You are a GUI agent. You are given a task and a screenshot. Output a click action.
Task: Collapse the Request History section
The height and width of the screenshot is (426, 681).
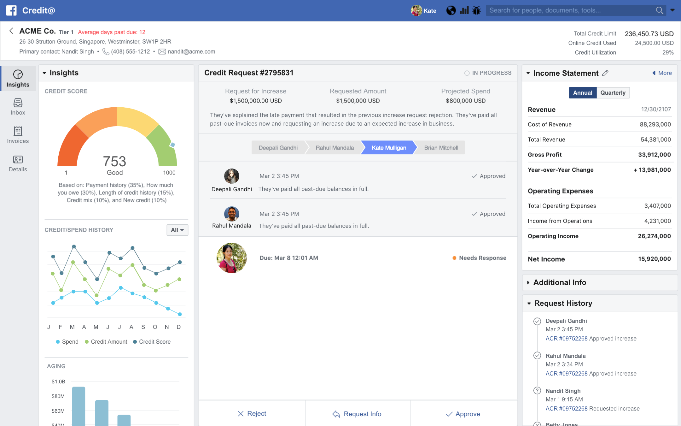563,303
